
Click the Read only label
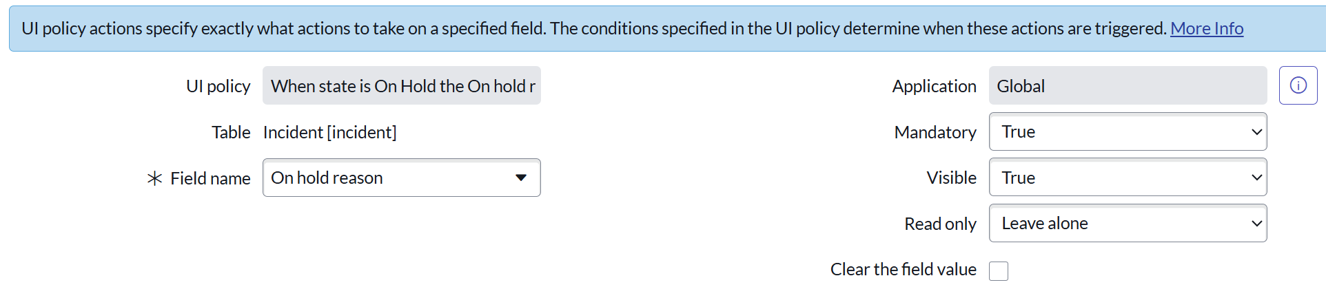tap(940, 224)
